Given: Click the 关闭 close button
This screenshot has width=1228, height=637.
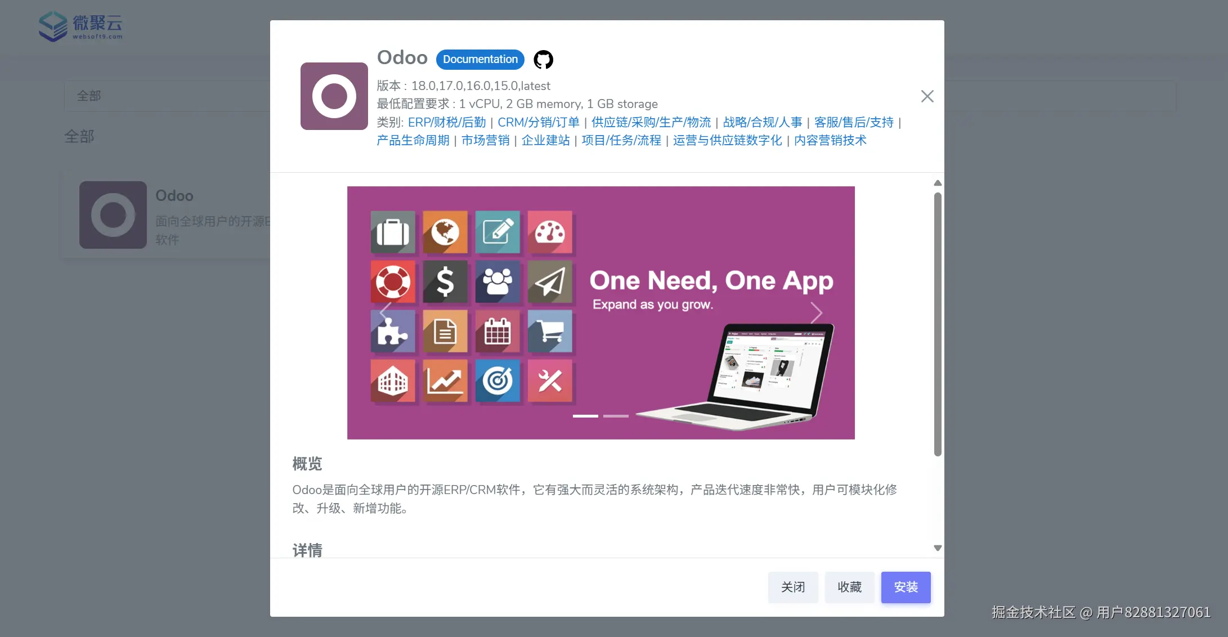Looking at the screenshot, I should (x=793, y=587).
